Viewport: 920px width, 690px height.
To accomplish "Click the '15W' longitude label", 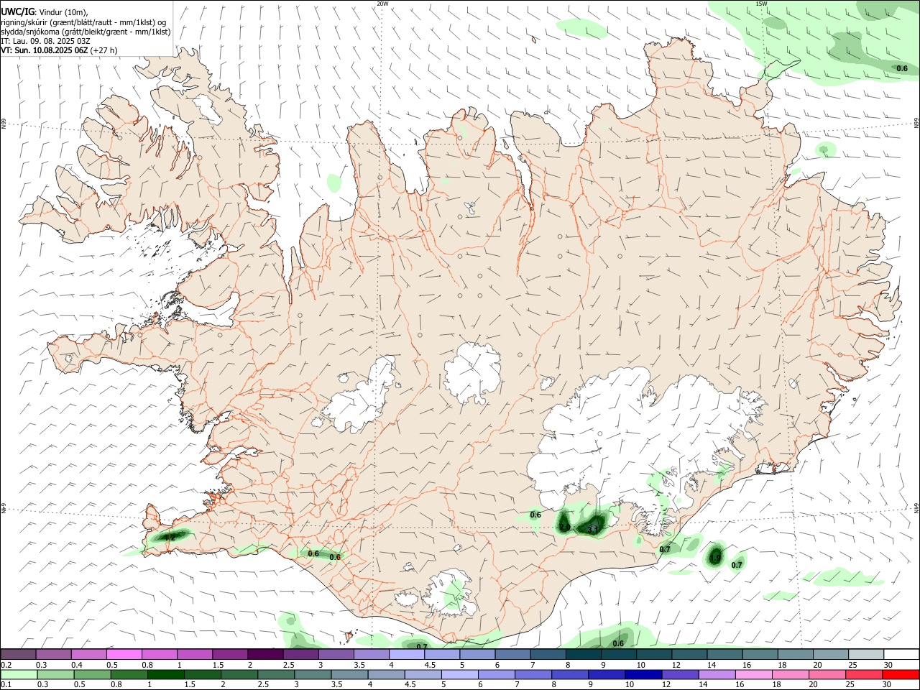I will click(762, 4).
